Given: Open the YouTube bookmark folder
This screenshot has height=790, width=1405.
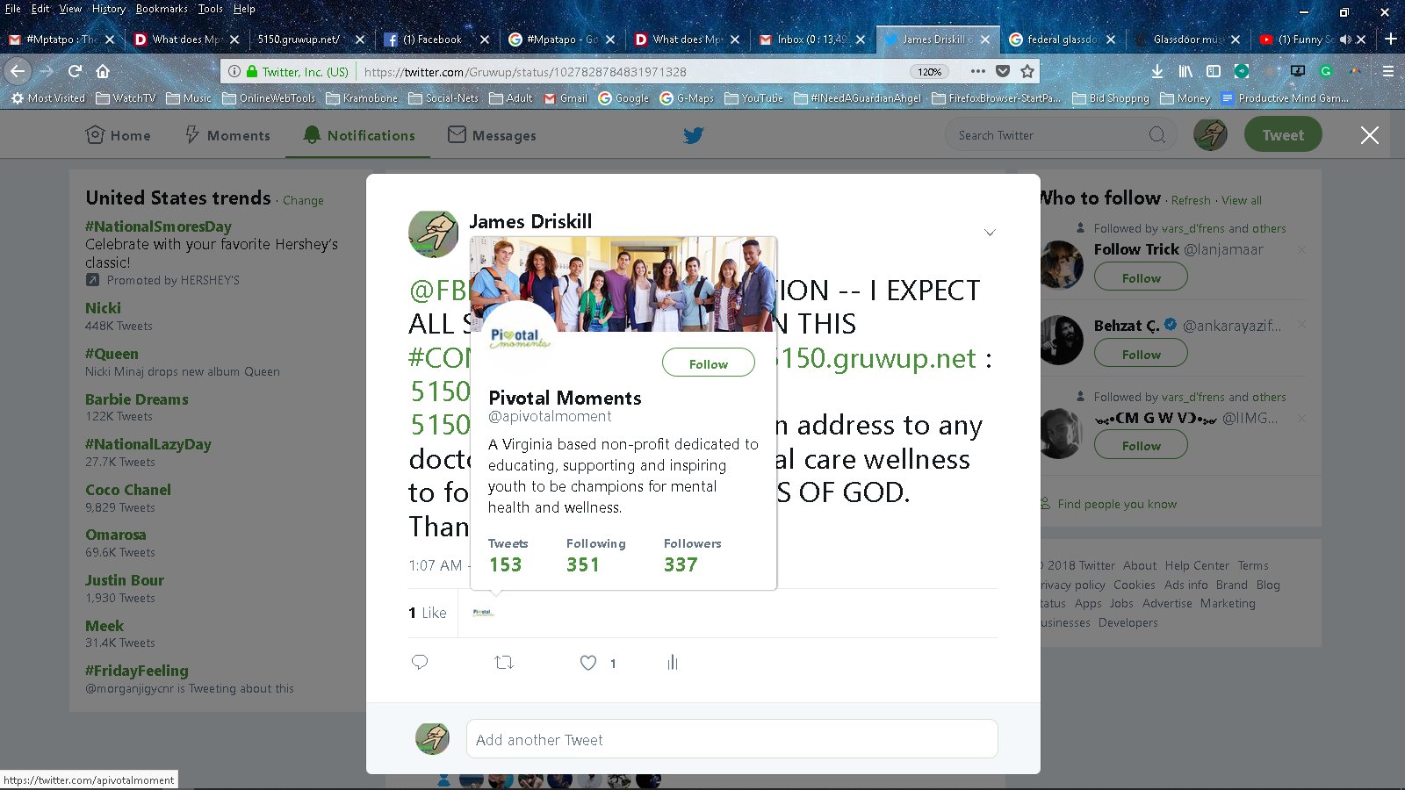Looking at the screenshot, I should [x=753, y=98].
